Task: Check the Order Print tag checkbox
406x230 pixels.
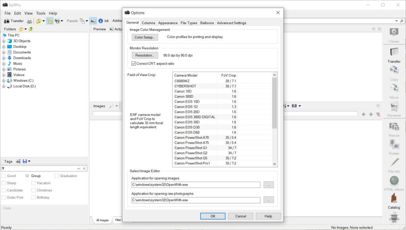Action: click(4, 198)
